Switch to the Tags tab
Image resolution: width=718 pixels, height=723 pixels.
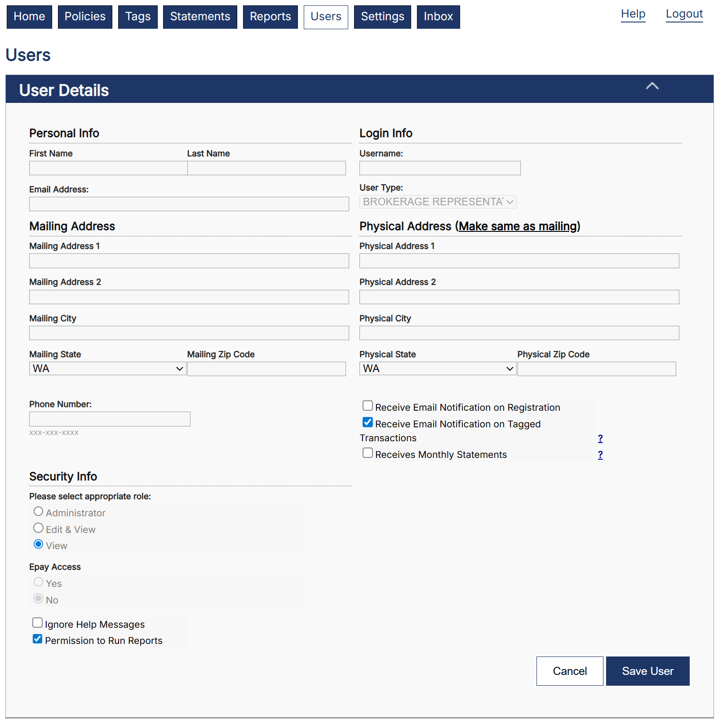[x=138, y=17]
